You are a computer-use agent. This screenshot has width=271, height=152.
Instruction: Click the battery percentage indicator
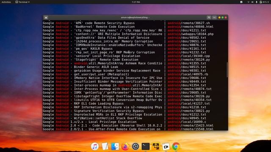coord(263,2)
